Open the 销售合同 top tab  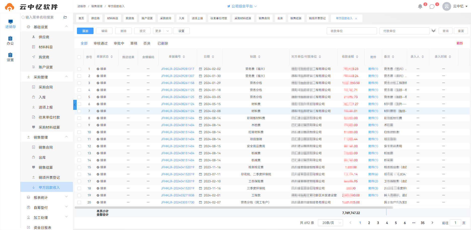click(264, 18)
